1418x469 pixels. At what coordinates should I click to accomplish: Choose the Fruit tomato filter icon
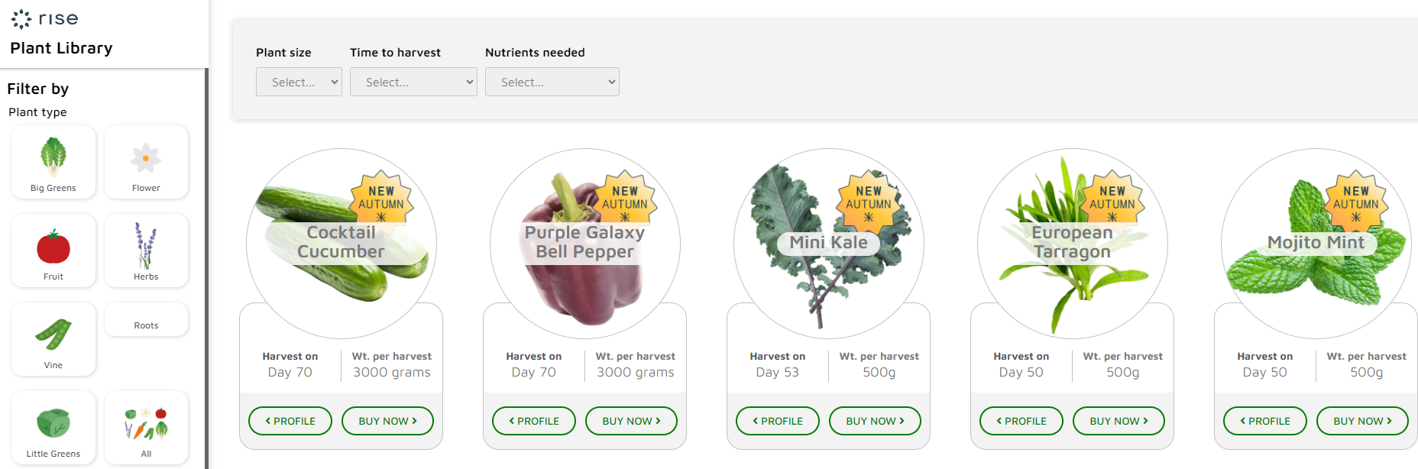pyautogui.click(x=53, y=249)
